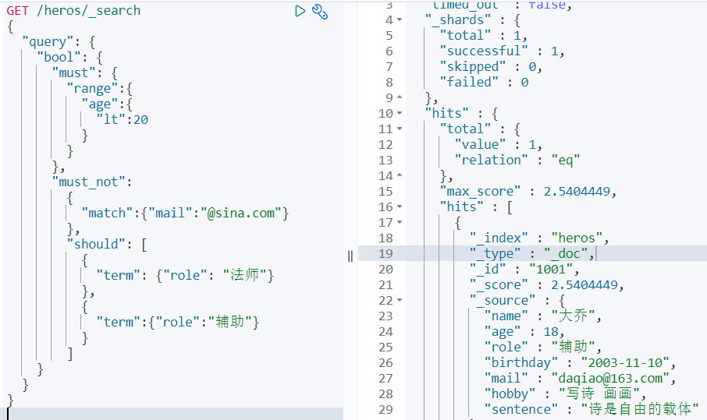This screenshot has width=707, height=420.
Task: Click the "_index" : "heros" line
Action: pos(540,238)
